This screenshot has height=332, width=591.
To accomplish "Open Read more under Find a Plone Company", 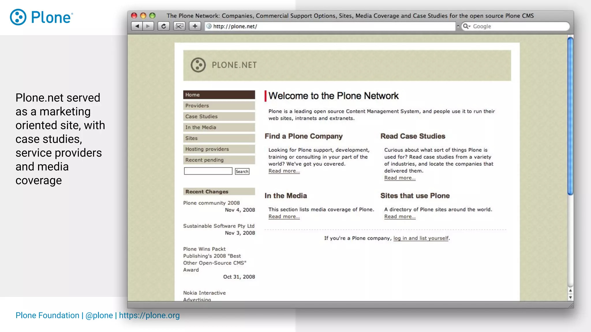I will [284, 171].
